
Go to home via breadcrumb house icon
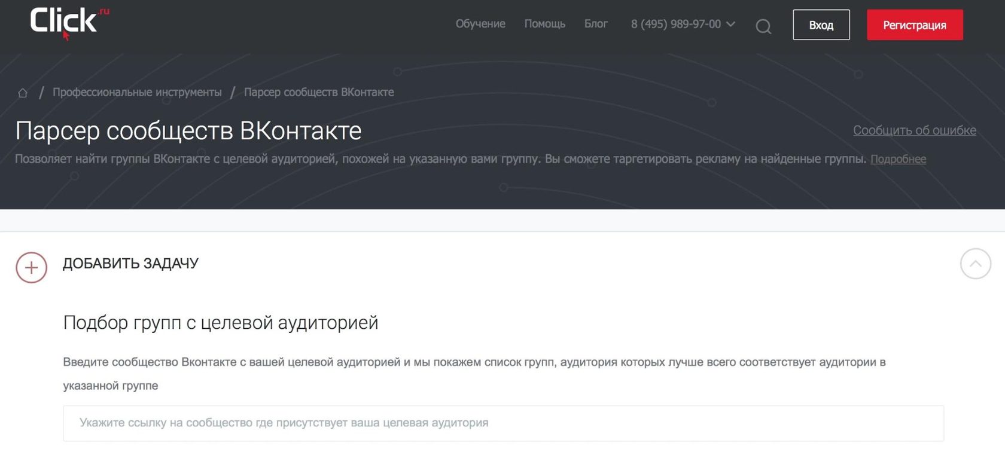tap(23, 93)
